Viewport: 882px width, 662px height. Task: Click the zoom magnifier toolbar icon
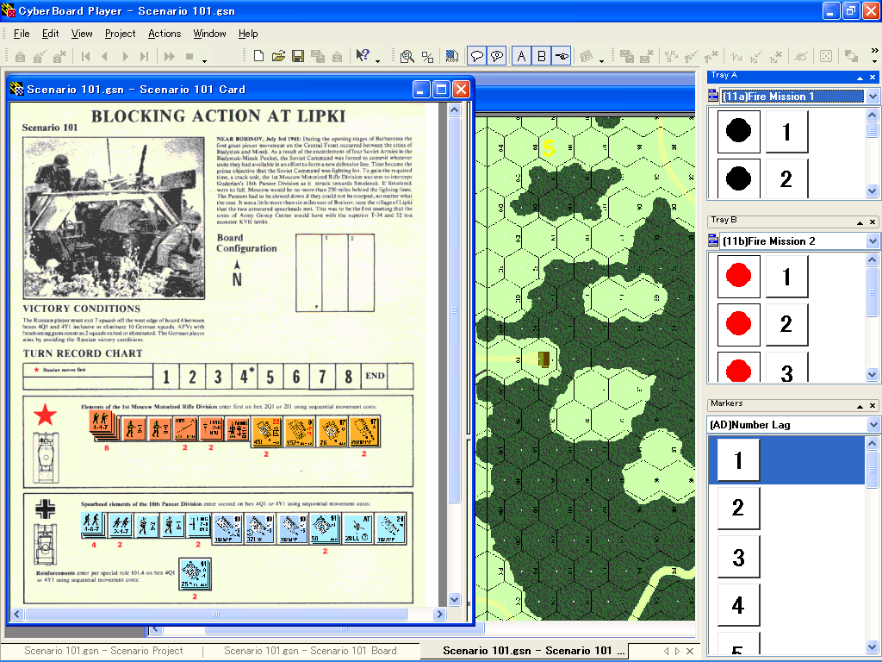pyautogui.click(x=407, y=56)
